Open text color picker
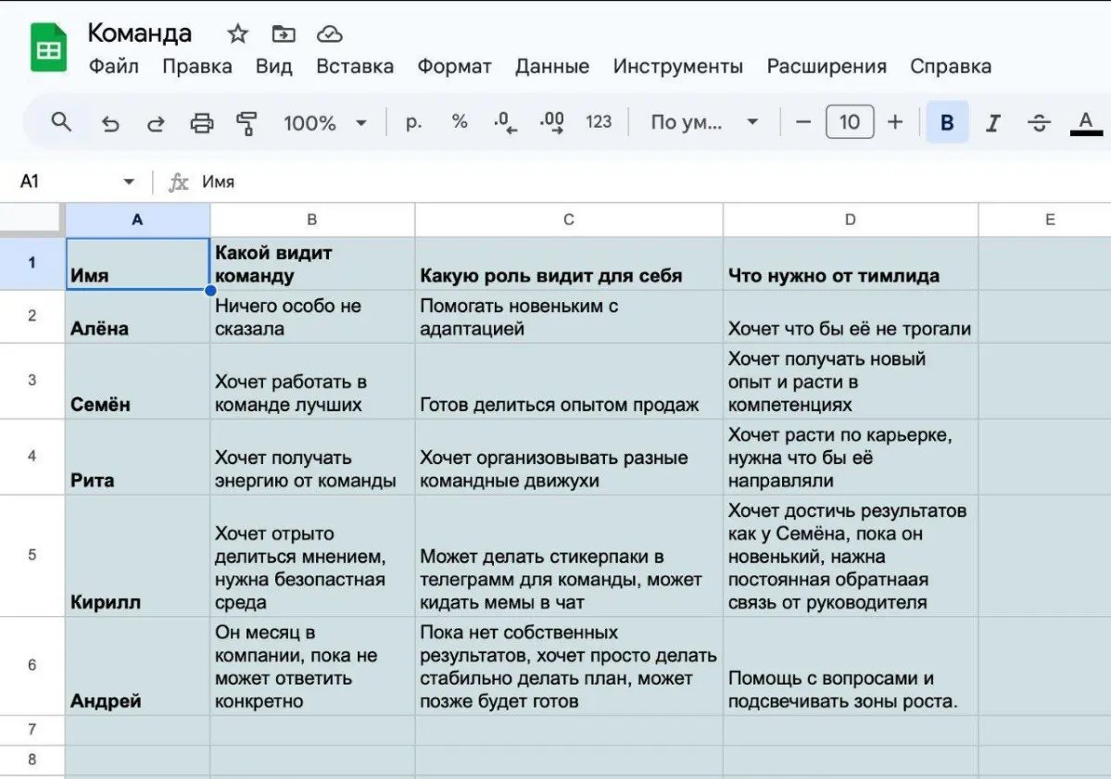The width and height of the screenshot is (1111, 779). click(1085, 123)
